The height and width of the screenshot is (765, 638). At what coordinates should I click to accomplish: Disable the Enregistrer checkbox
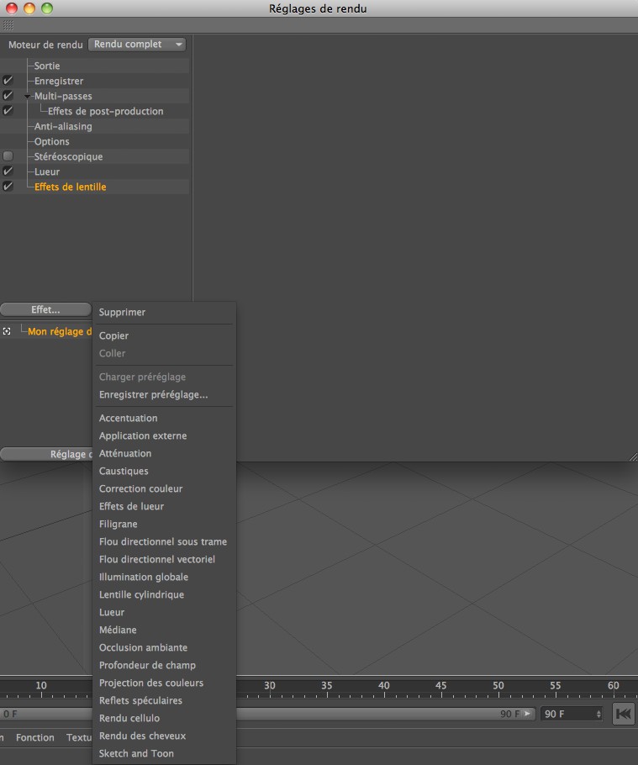[x=8, y=81]
